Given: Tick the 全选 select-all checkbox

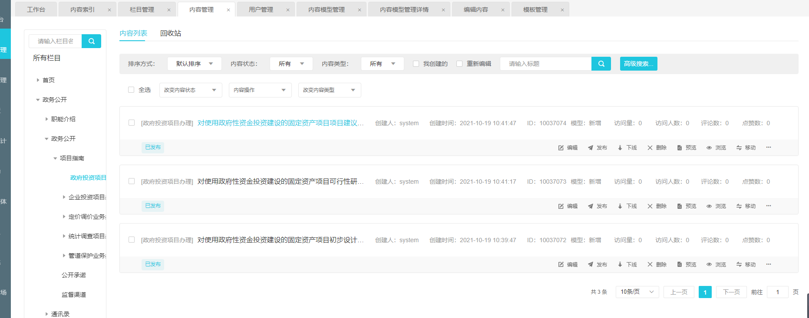Looking at the screenshot, I should [x=131, y=90].
